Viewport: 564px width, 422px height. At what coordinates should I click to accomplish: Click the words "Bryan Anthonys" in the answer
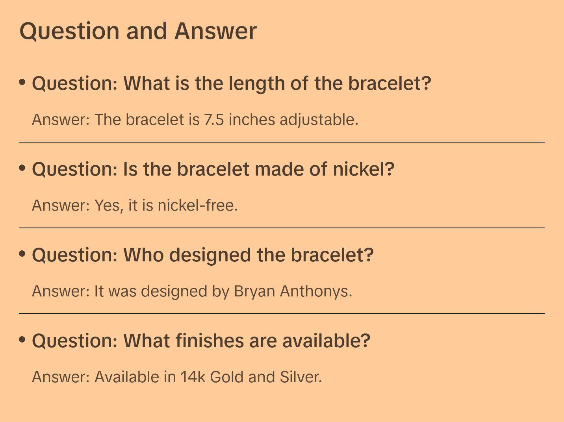point(293,291)
